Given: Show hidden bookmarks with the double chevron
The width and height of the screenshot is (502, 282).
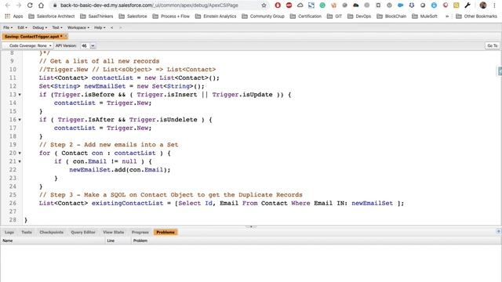Looking at the screenshot, I should tap(447, 16).
